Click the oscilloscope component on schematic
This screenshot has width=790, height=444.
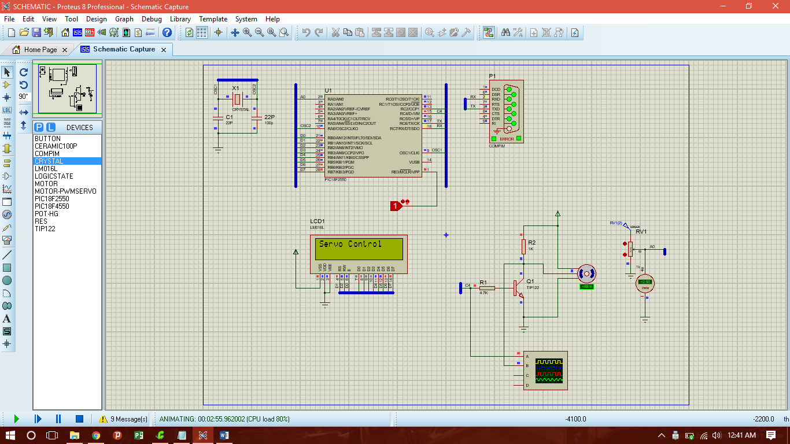[x=545, y=371]
